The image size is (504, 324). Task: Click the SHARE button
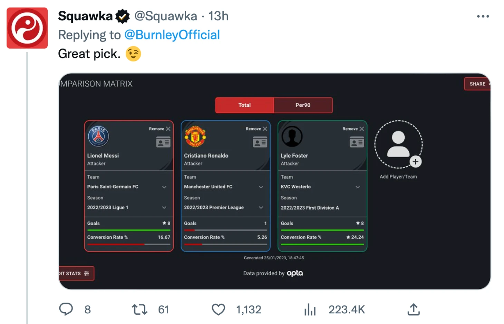477,84
